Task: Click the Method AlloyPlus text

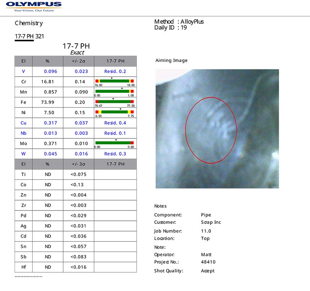Action: [x=179, y=21]
